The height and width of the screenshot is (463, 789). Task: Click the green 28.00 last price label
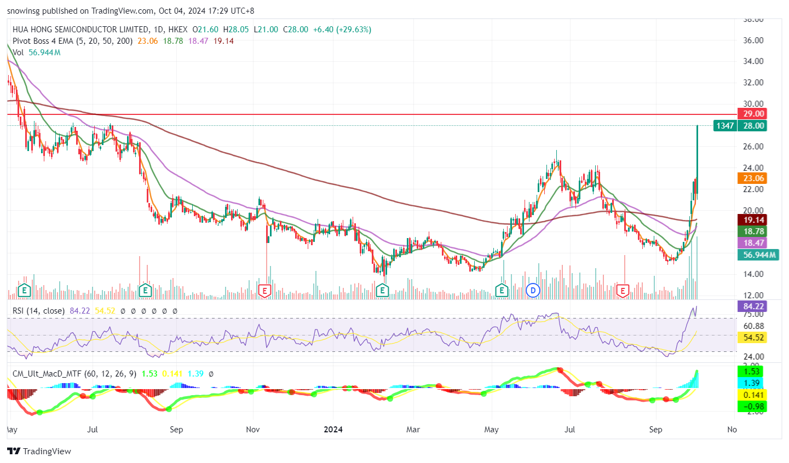pyautogui.click(x=752, y=126)
